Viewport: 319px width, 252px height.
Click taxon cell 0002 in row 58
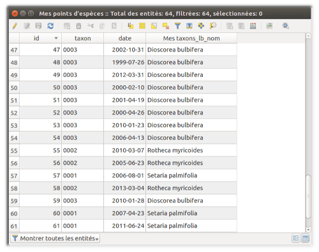pos(82,188)
